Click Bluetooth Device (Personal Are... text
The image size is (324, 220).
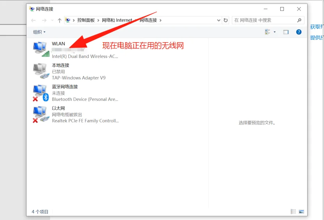[x=85, y=100]
